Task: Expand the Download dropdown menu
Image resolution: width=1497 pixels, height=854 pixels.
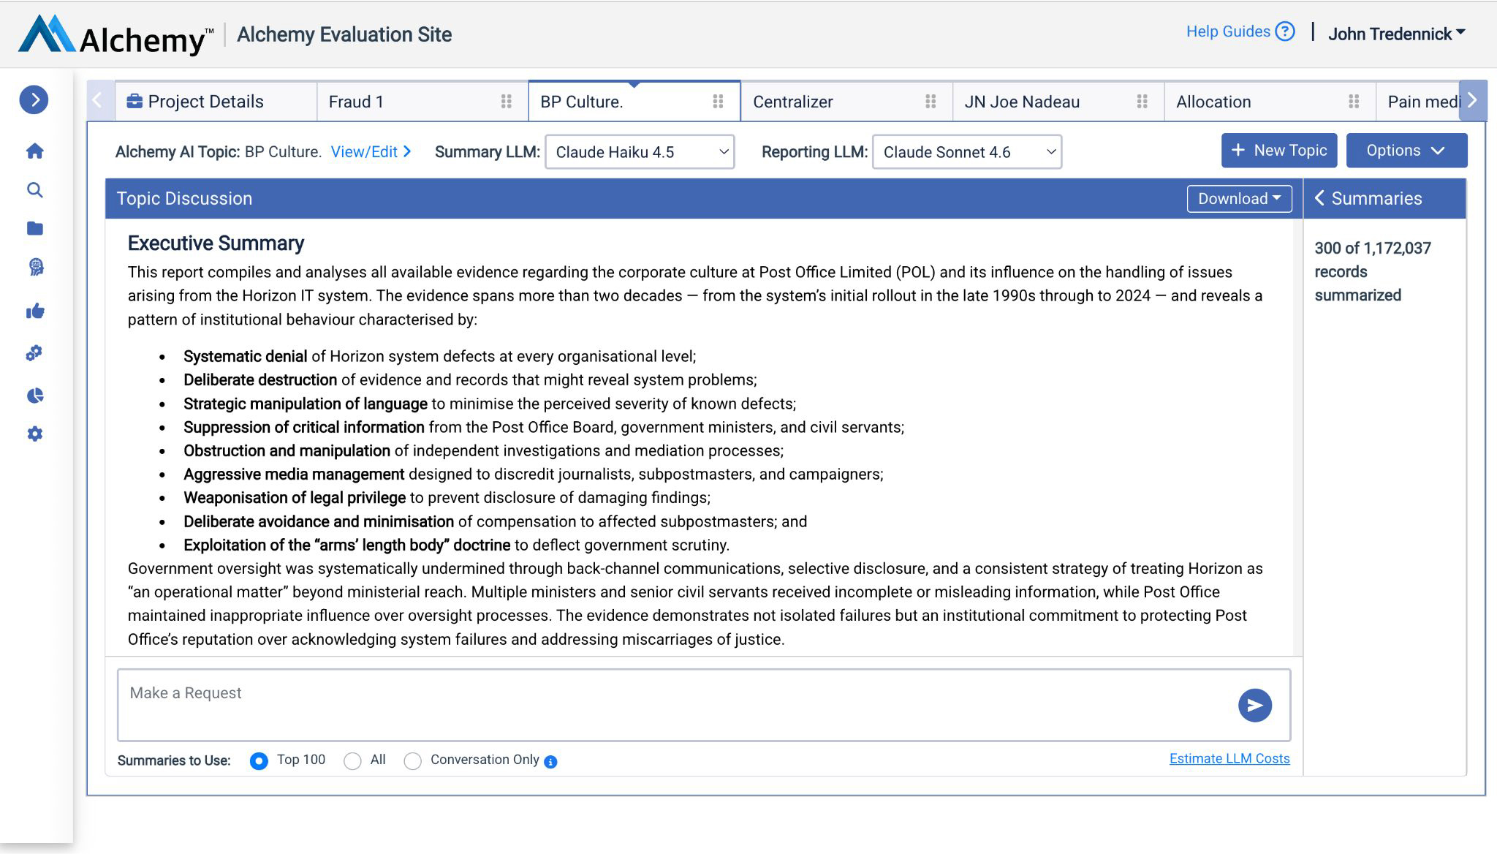Action: (x=1239, y=199)
